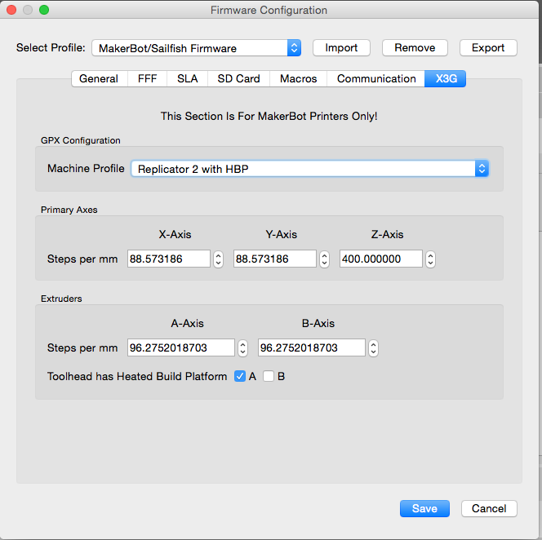
Task: Enable Heated Build Platform for toolhead B
Action: tap(269, 376)
